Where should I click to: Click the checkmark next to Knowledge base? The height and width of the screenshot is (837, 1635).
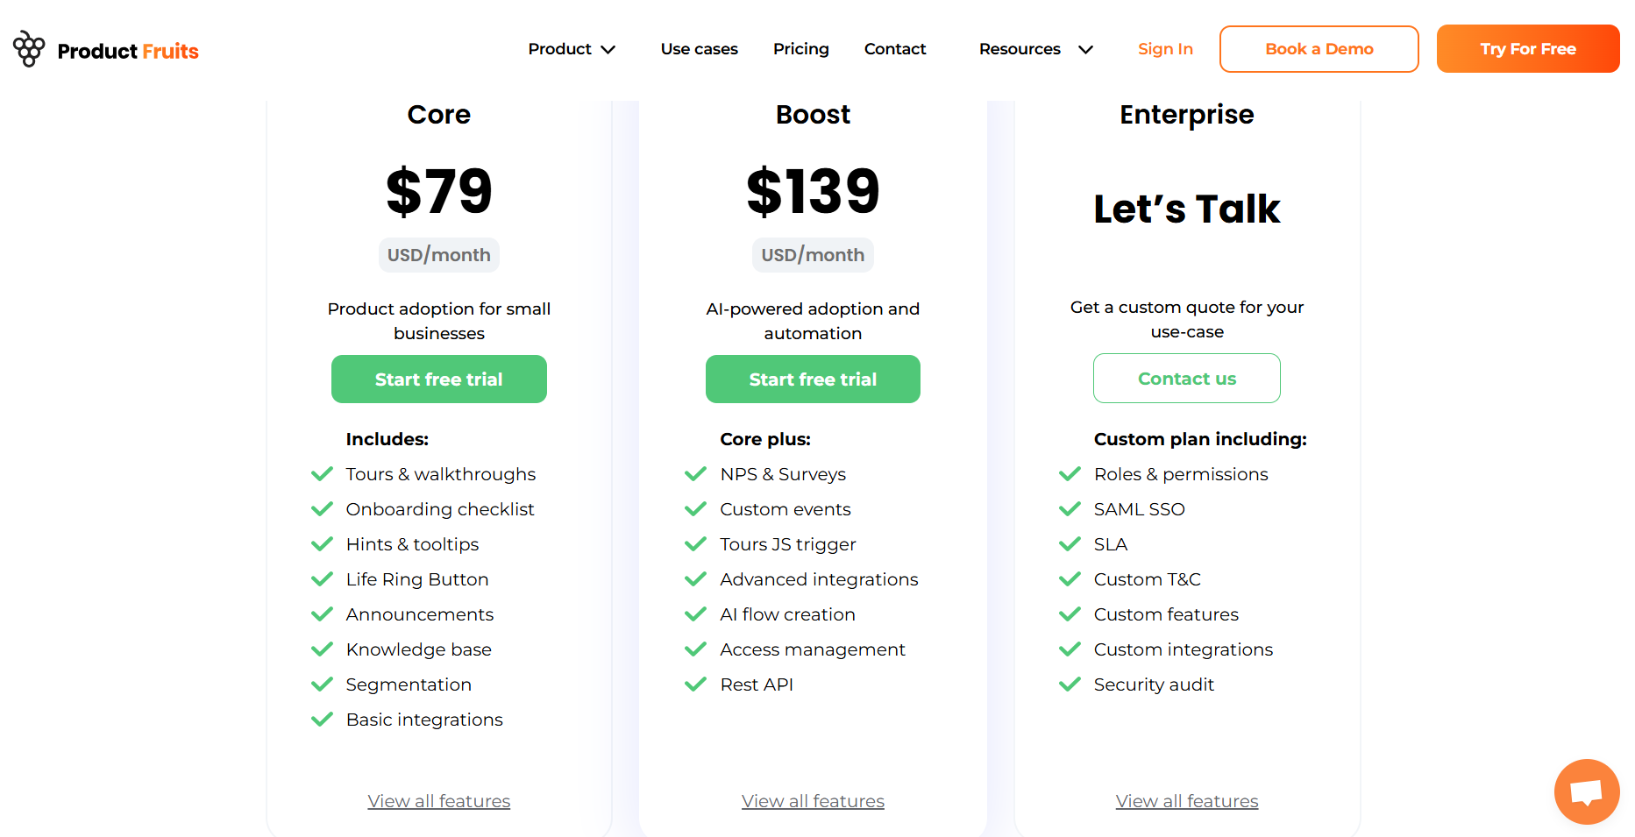(x=323, y=649)
